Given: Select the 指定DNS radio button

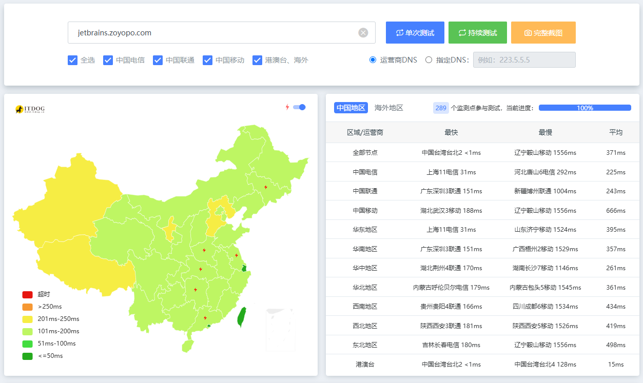Looking at the screenshot, I should pyautogui.click(x=428, y=60).
